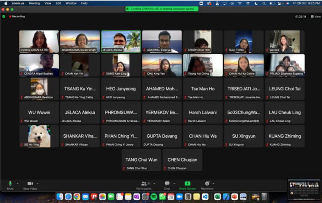Open the Edit menu

click(58, 3)
